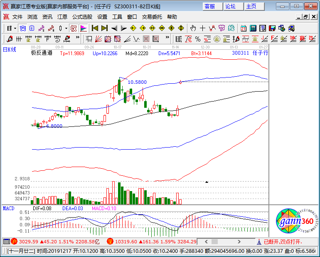
Task: Expand the candlestick chart type dropdown arrow
Action: coord(66,28)
